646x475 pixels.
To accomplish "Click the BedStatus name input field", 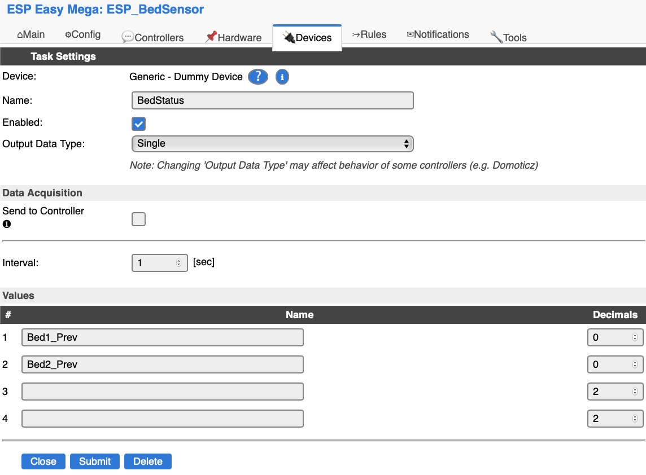I will [x=272, y=100].
